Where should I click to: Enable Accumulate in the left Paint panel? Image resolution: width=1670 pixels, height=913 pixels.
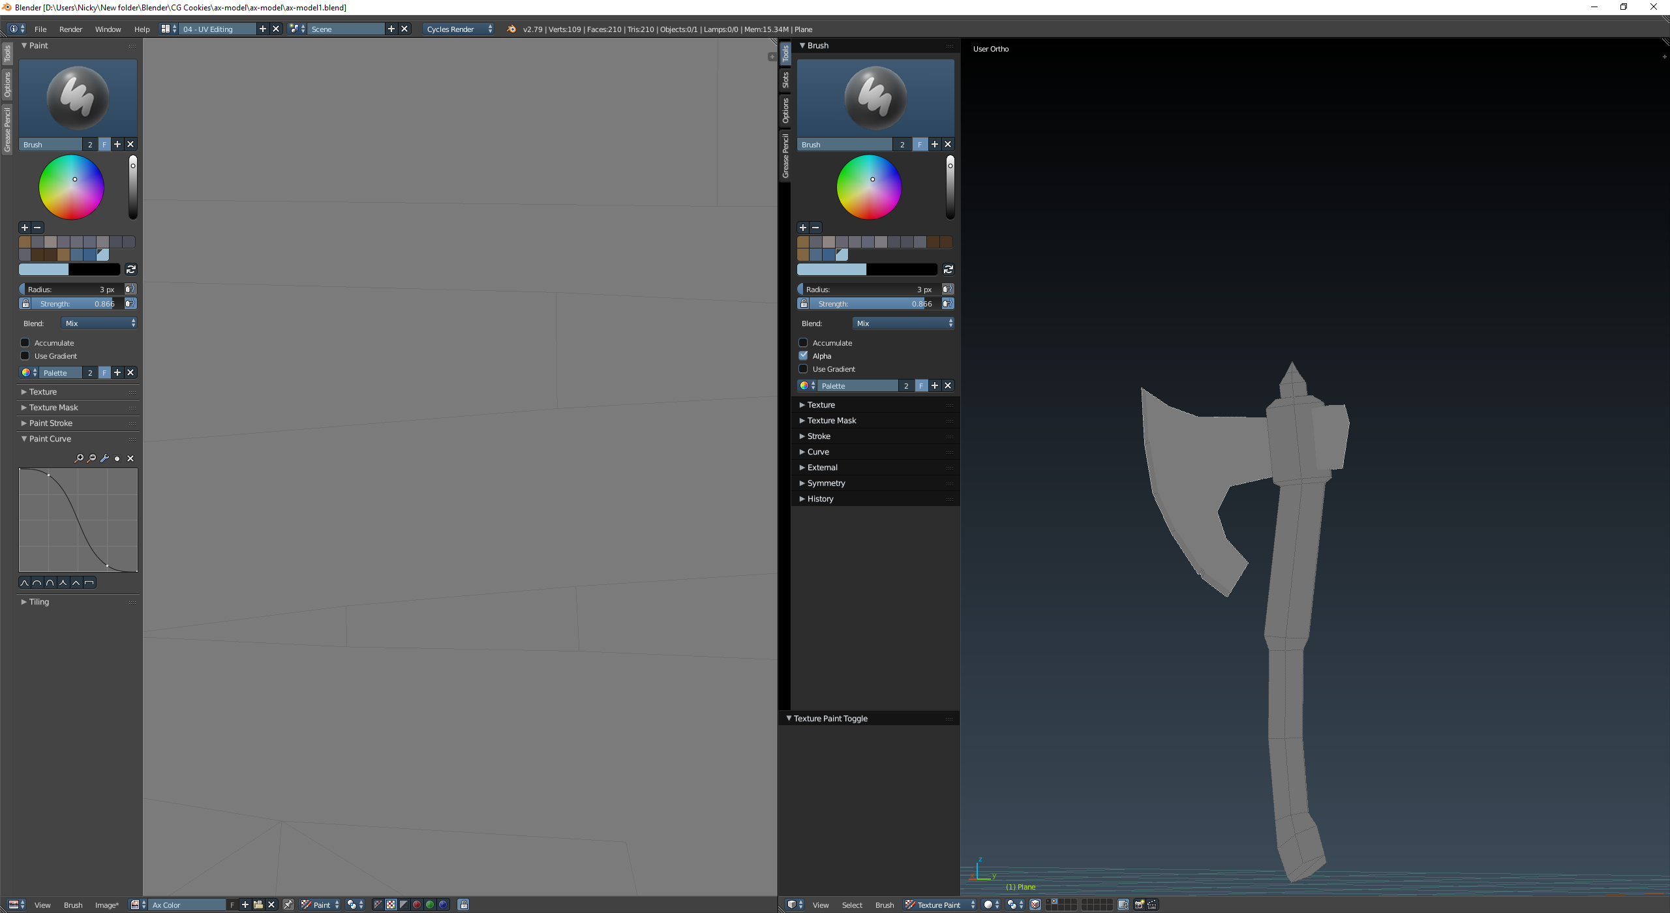(x=25, y=343)
